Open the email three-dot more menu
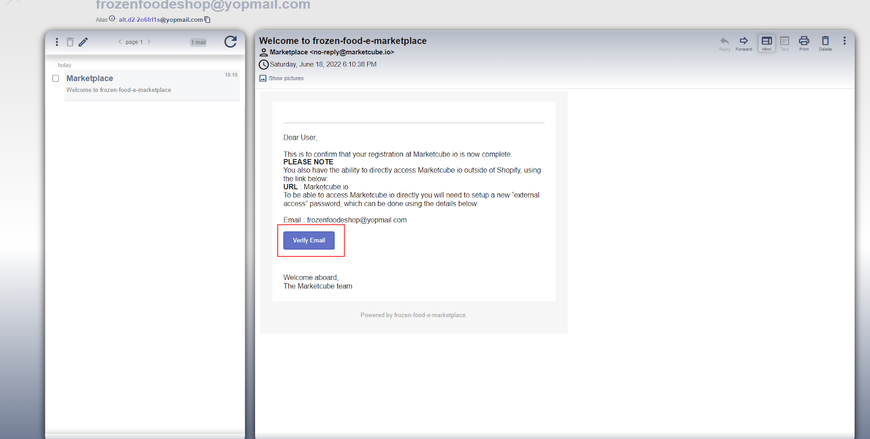 tap(844, 41)
